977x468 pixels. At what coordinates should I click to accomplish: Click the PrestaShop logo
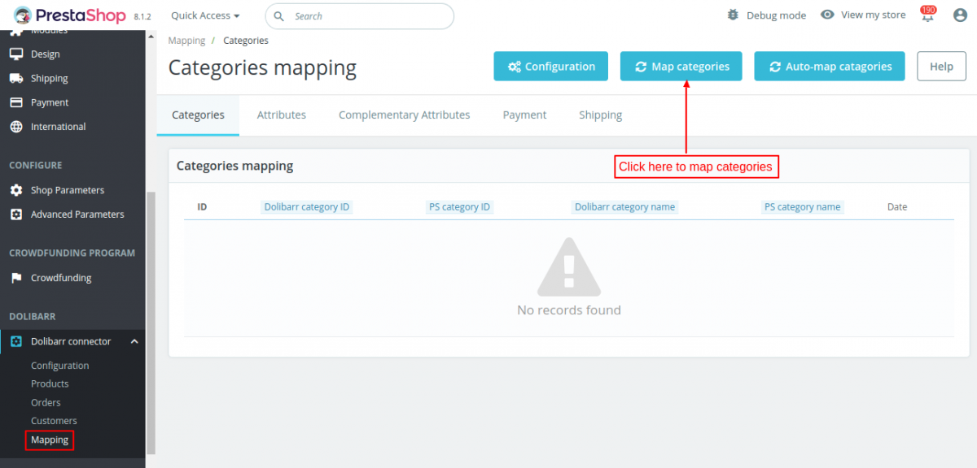coord(70,15)
